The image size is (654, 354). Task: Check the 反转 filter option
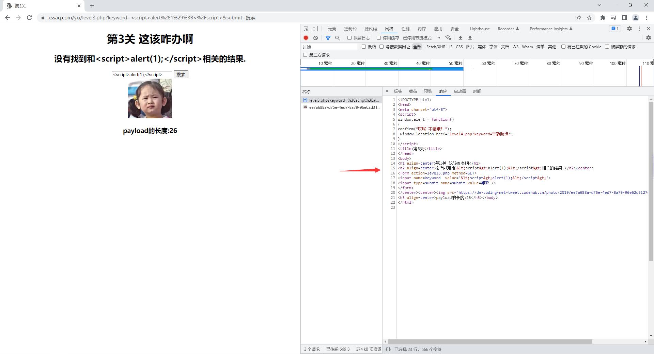point(364,47)
